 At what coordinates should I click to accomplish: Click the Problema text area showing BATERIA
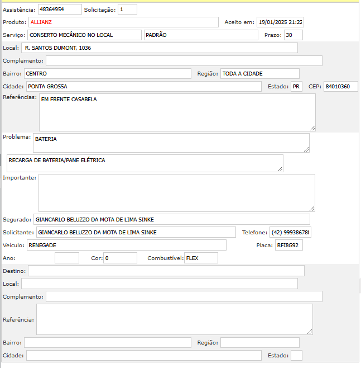171,143
